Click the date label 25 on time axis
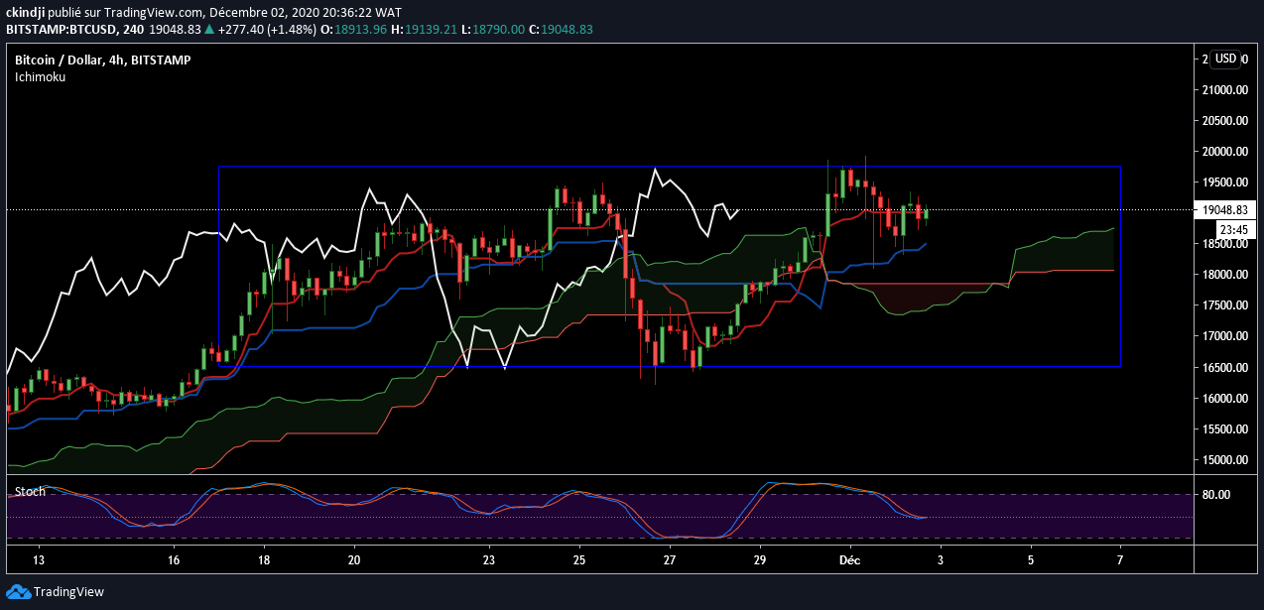Viewport: 1264px width, 610px height. click(x=579, y=559)
